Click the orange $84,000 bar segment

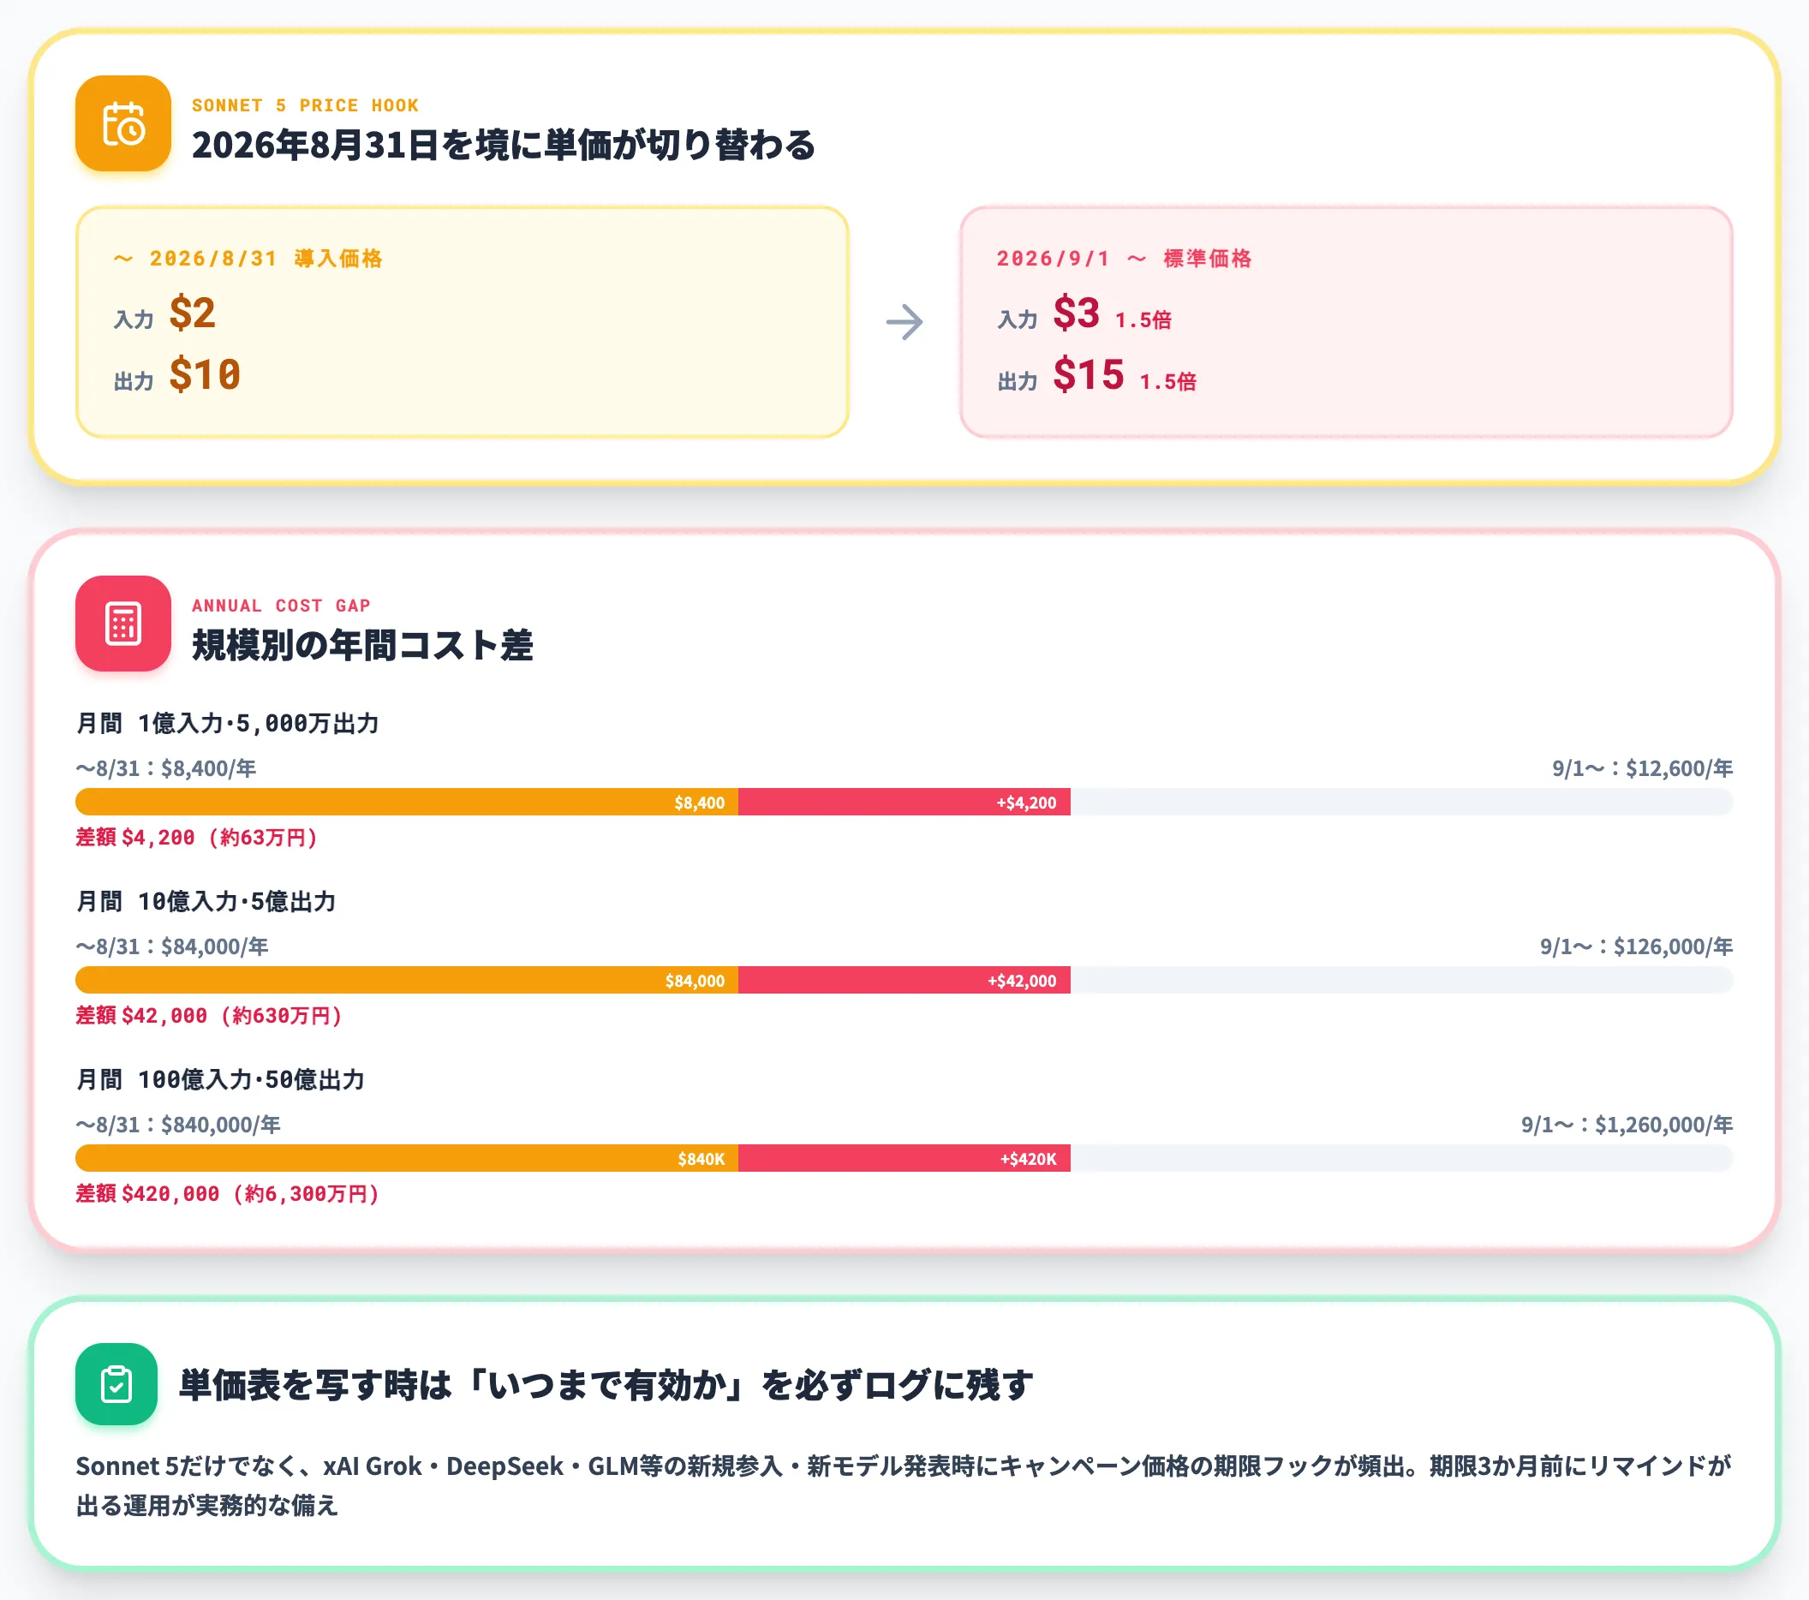pyautogui.click(x=407, y=980)
